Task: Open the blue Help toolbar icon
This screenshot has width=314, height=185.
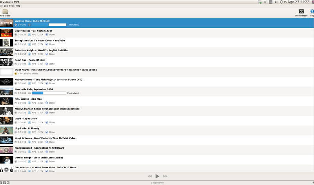Action: tap(312, 13)
